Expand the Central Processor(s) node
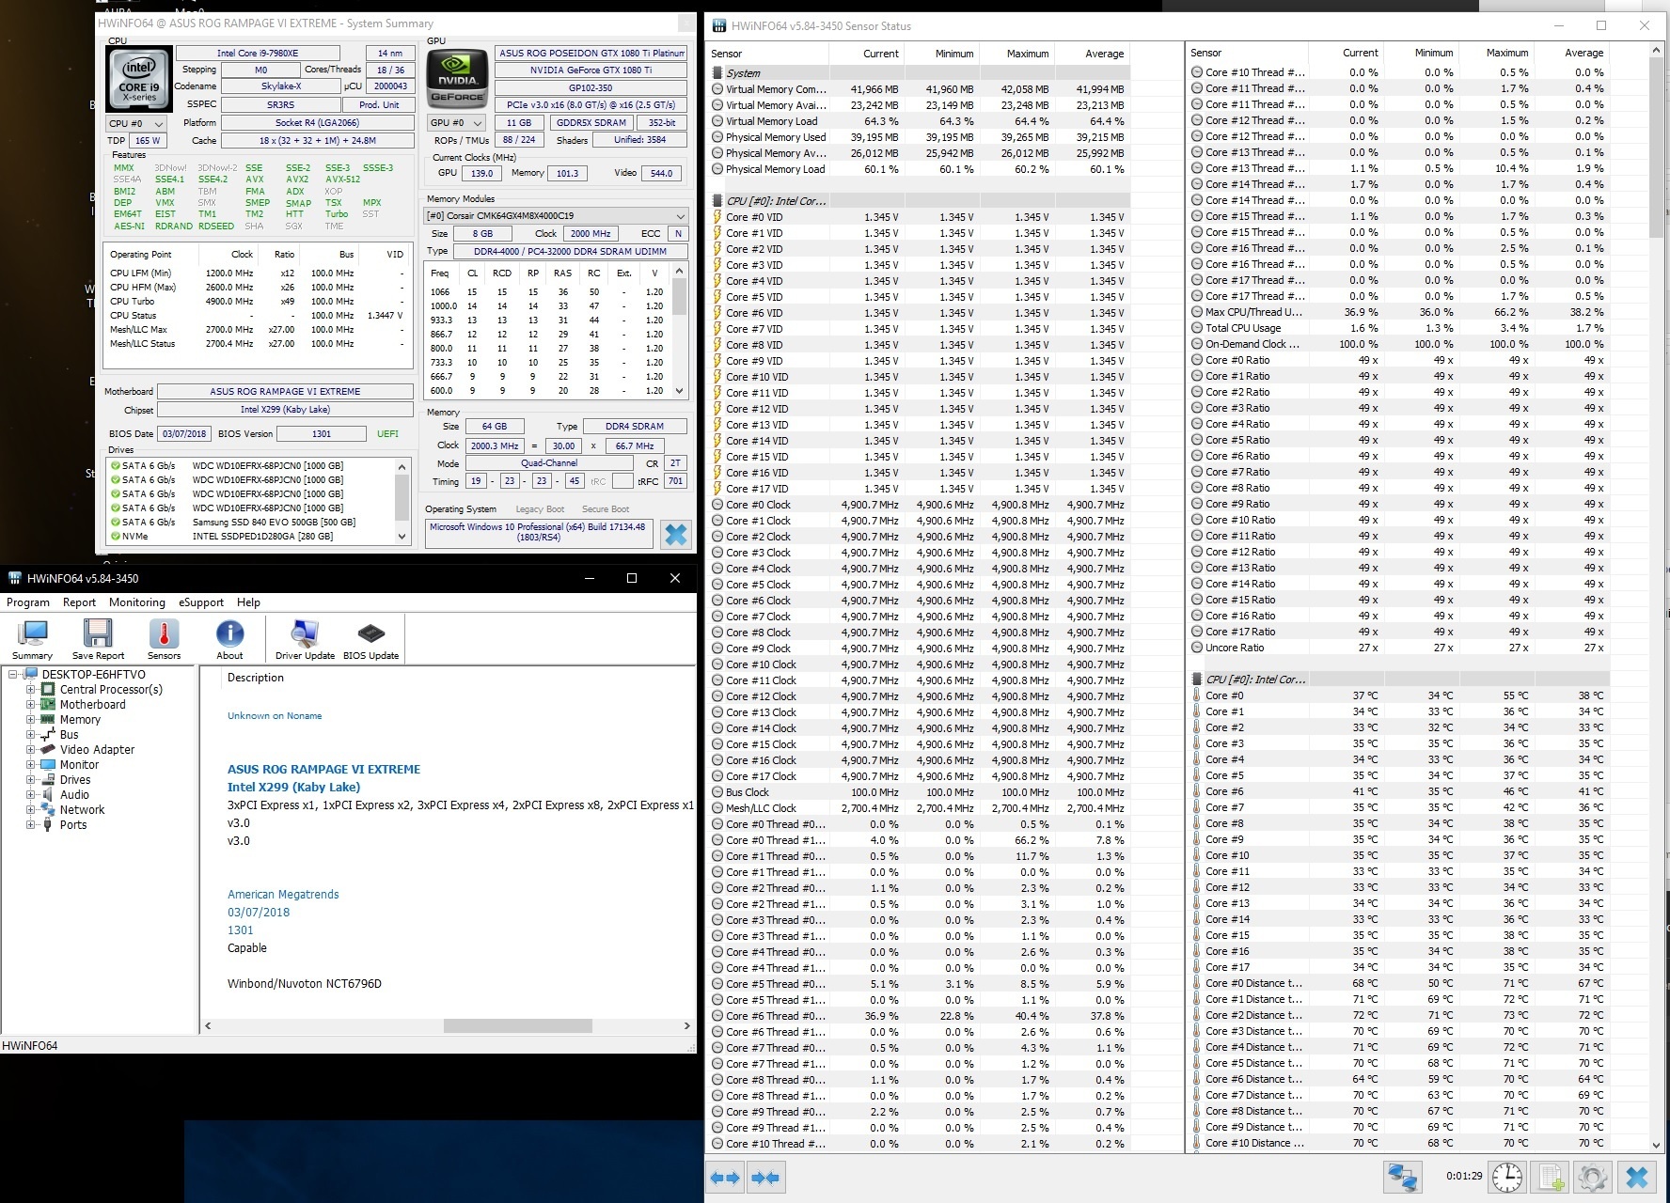The height and width of the screenshot is (1203, 1670). pyautogui.click(x=30, y=690)
